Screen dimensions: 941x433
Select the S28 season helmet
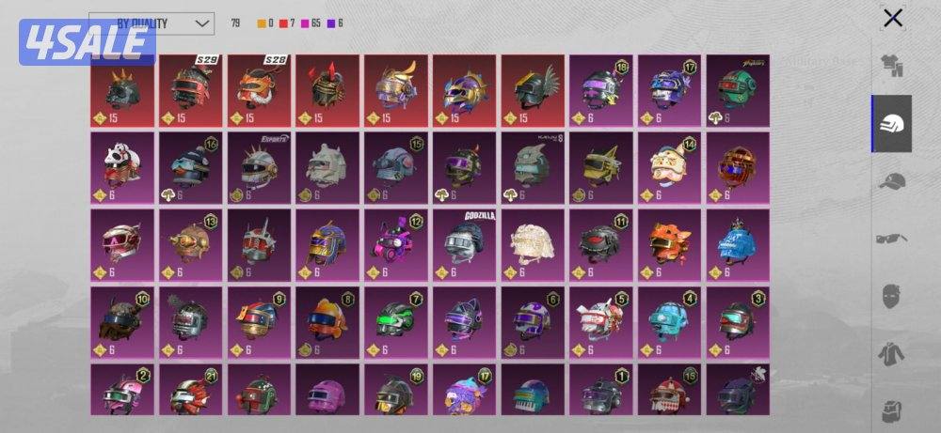[260, 90]
